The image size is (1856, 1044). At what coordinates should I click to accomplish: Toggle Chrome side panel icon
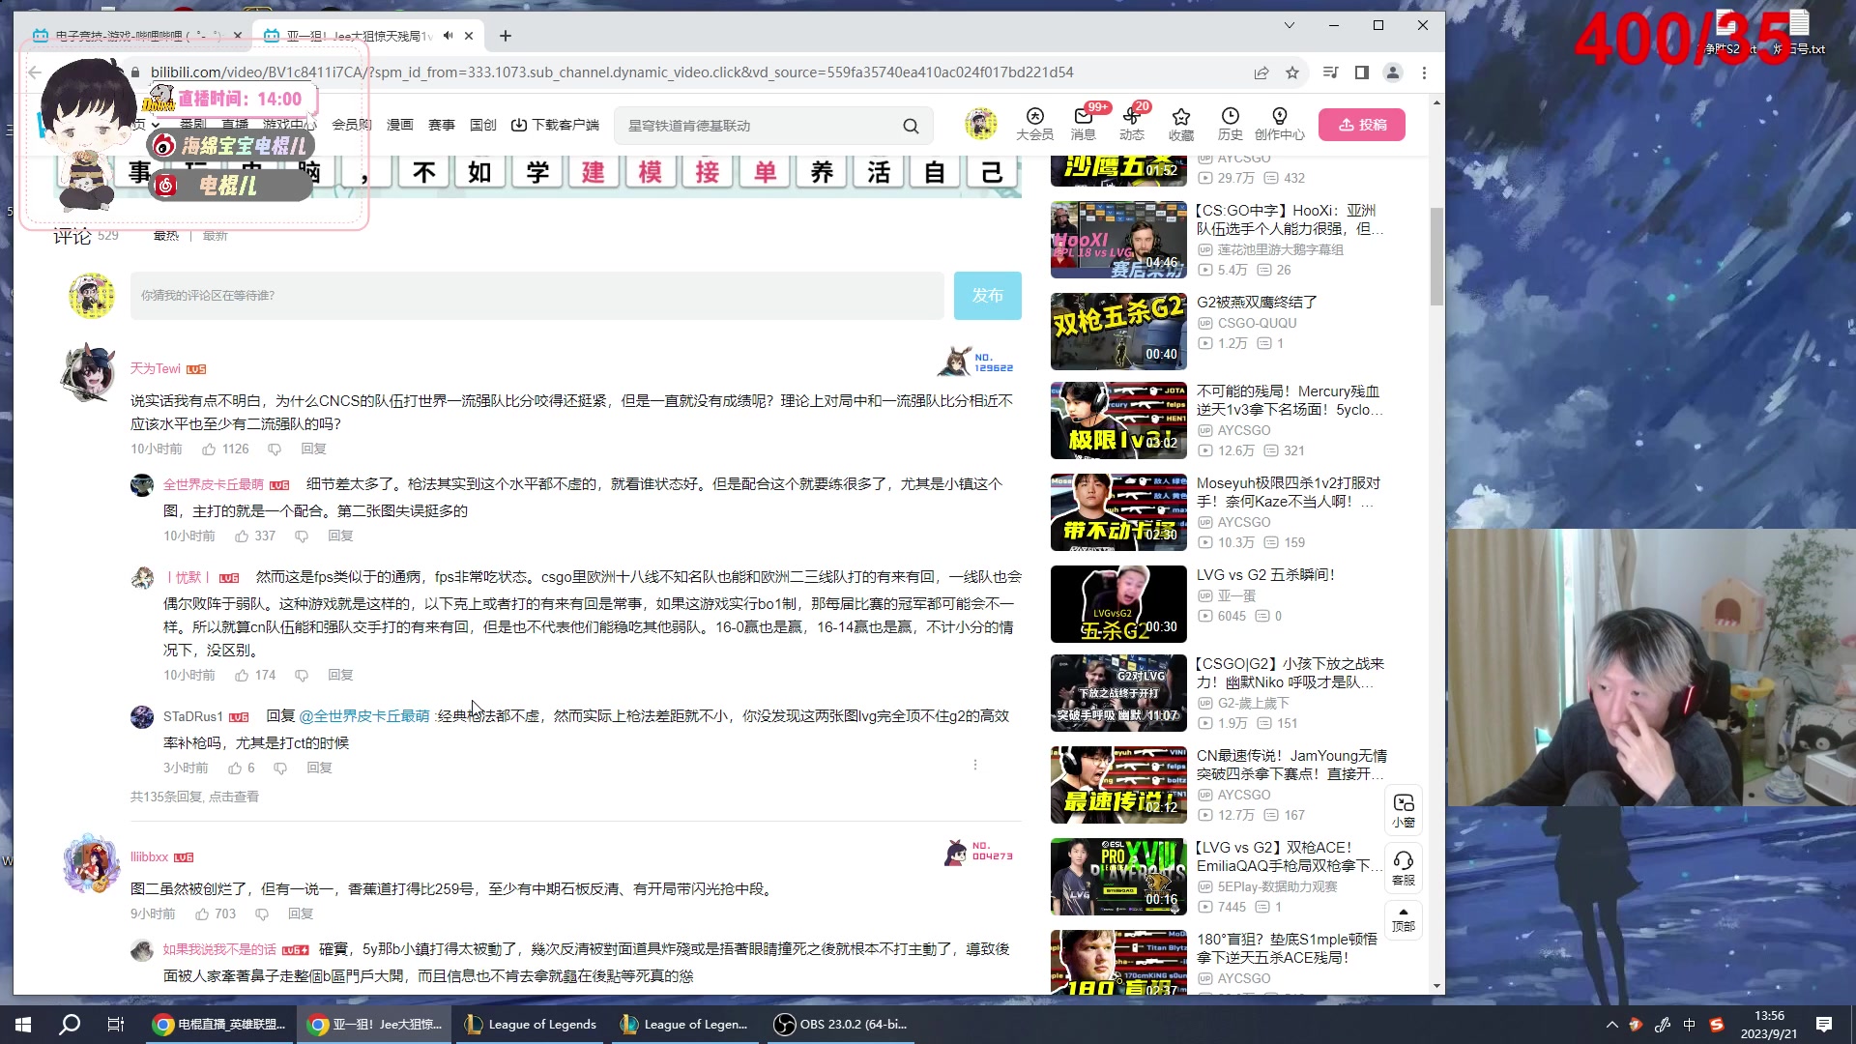[1362, 72]
